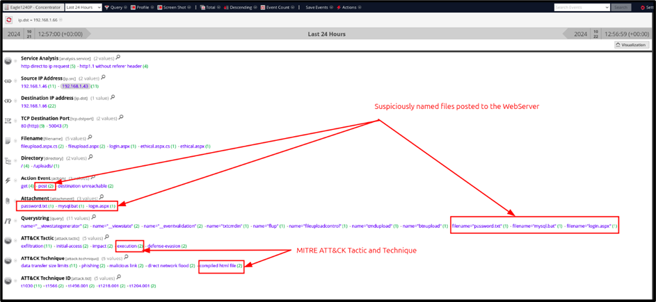Click the ATT&CK Tactic row icon

point(8,241)
